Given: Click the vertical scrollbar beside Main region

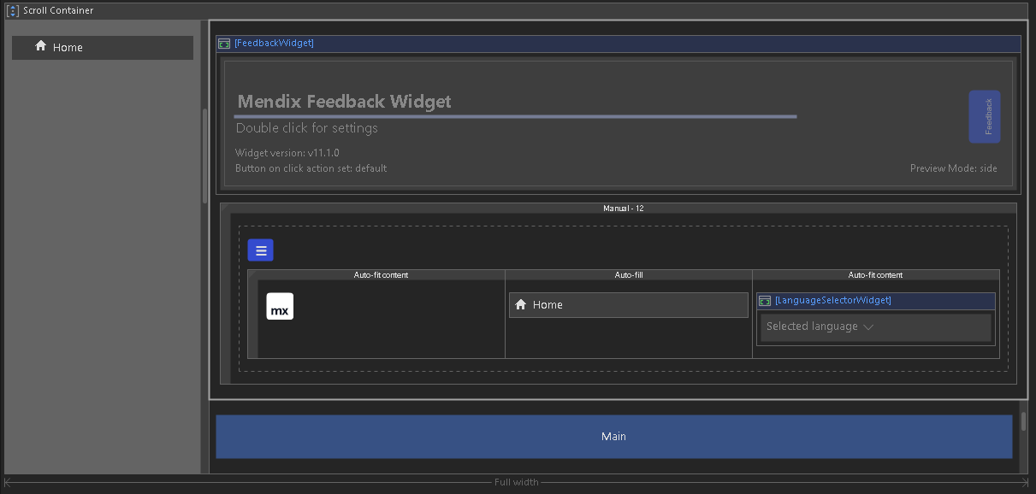Looking at the screenshot, I should coord(1023,421).
